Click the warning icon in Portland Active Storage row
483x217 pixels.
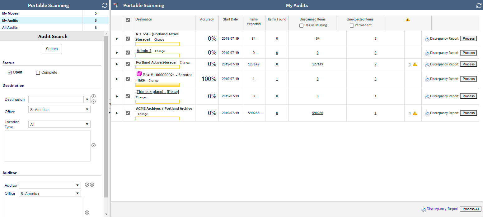click(x=415, y=64)
